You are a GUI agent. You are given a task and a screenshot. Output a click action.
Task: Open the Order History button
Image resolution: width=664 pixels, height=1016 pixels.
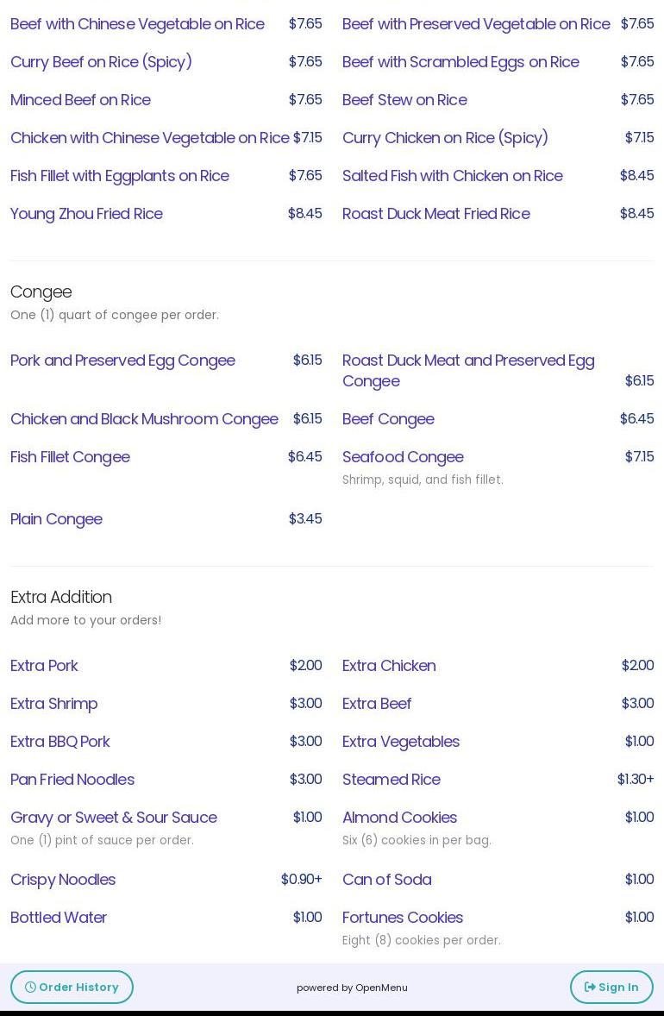coord(72,987)
